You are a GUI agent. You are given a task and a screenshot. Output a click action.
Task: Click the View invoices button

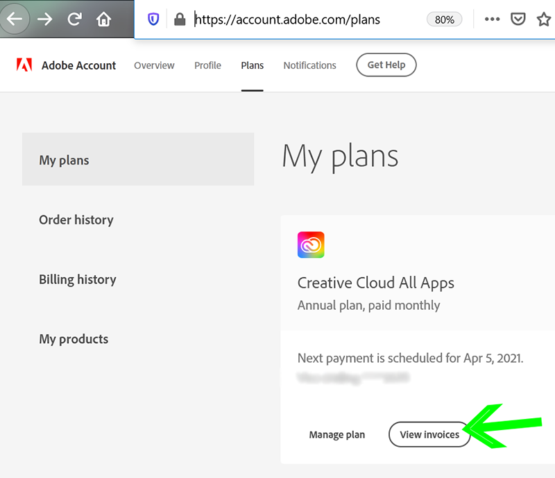pos(429,434)
